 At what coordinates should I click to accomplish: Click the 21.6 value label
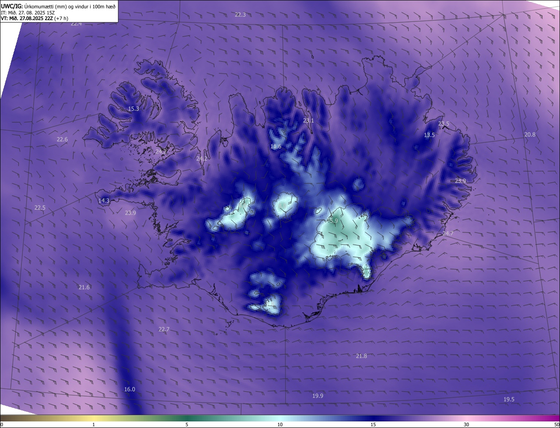pos(84,287)
